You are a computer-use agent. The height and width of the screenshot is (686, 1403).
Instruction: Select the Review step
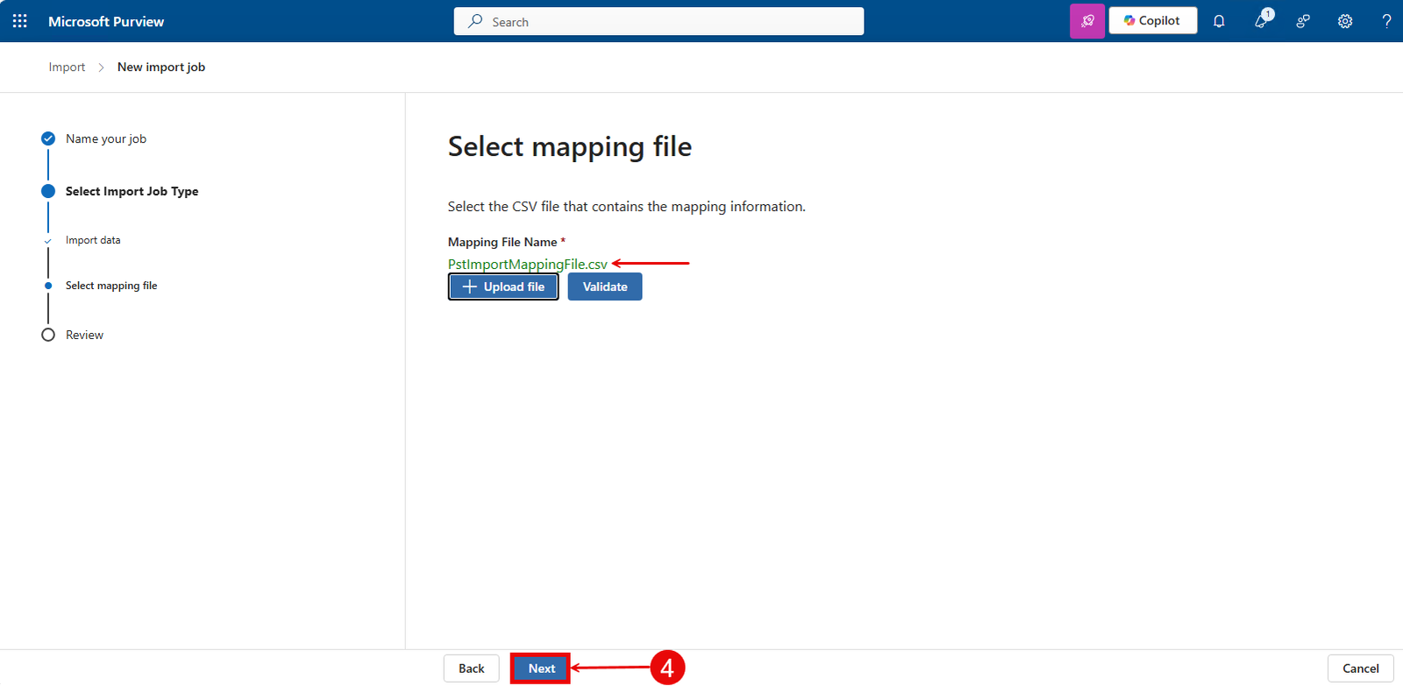(84, 335)
